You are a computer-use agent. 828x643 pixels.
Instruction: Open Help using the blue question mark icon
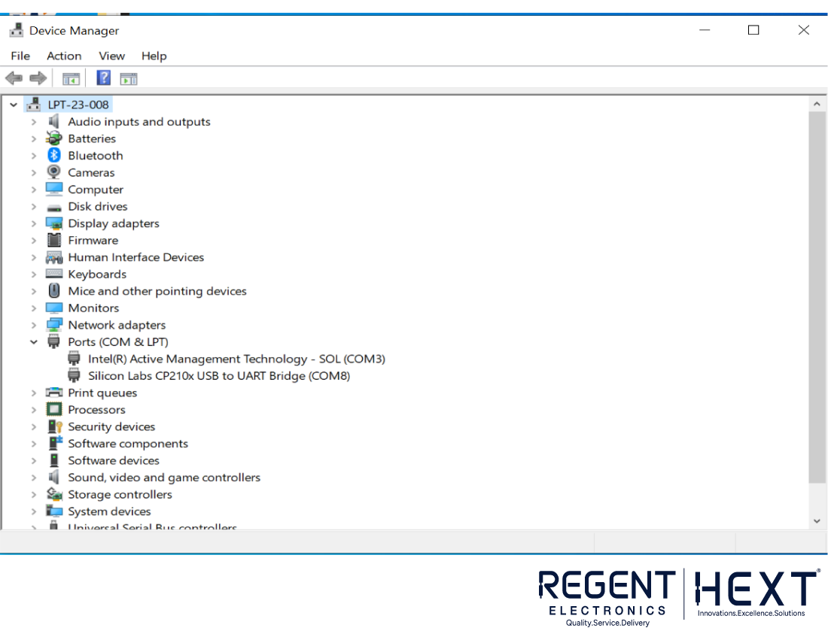(x=103, y=77)
